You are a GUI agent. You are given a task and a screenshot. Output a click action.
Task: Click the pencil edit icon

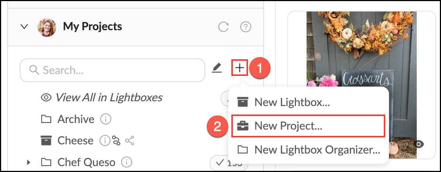217,68
